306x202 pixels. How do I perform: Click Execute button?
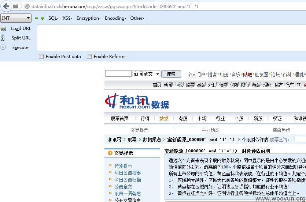pos(20,47)
